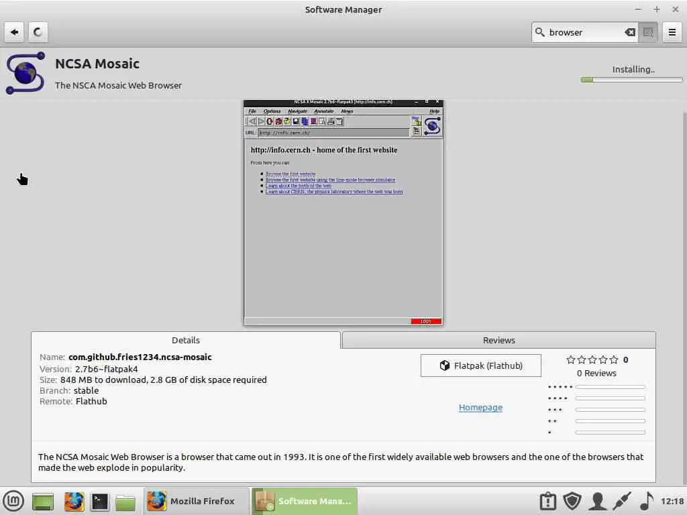Click the browser search input field
The height and width of the screenshot is (515, 687).
click(585, 32)
